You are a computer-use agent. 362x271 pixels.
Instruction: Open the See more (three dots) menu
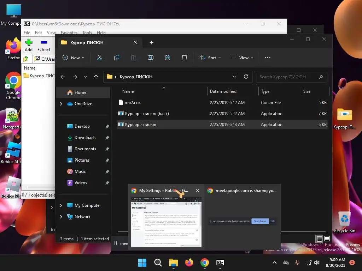coord(268,58)
